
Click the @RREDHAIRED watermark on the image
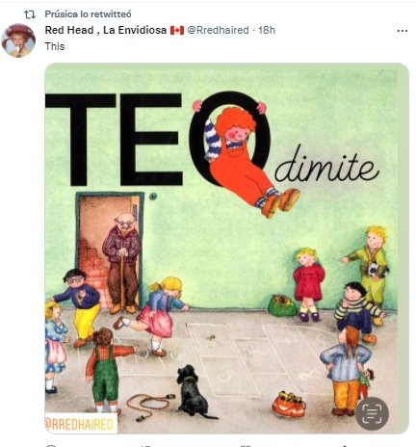[81, 424]
